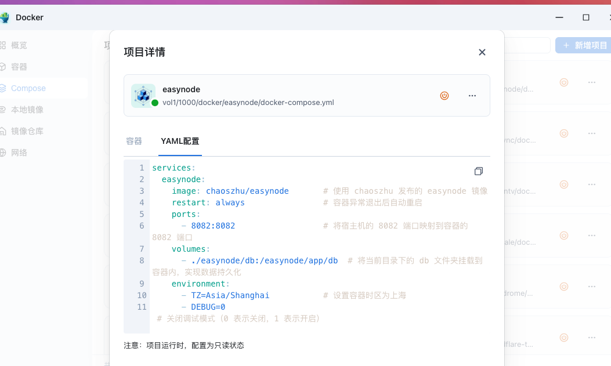Viewport: 611px width, 366px height.
Task: Open the 概览 overview page in the sidebar
Action: tap(19, 45)
